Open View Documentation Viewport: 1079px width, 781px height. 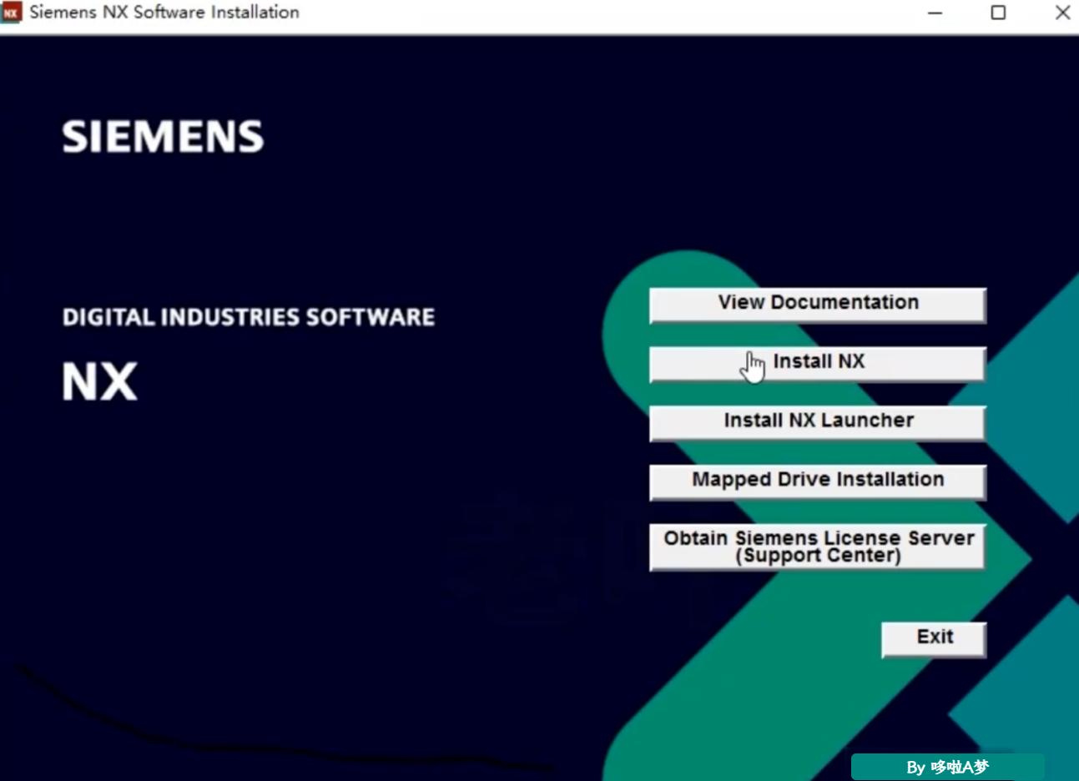click(x=818, y=305)
